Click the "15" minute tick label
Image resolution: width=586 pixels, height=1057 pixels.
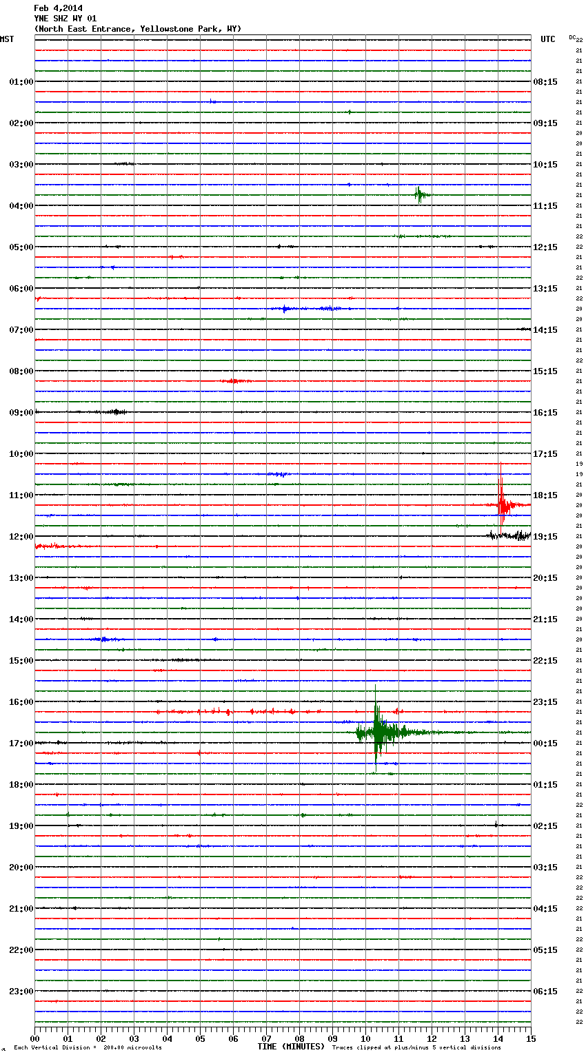tap(531, 1038)
